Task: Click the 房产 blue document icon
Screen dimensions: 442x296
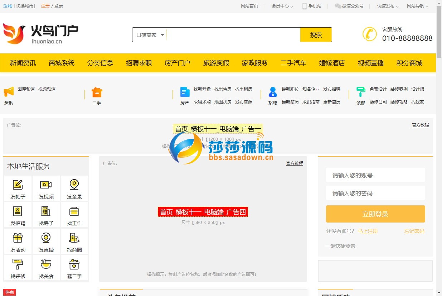Action: coord(185,92)
